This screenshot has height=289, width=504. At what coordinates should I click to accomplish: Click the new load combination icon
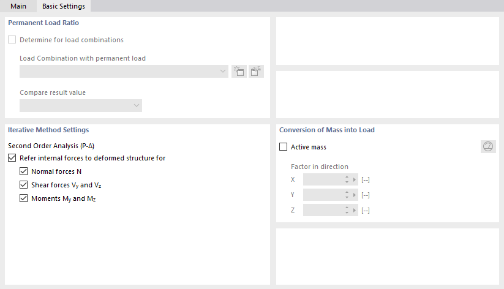(x=239, y=71)
